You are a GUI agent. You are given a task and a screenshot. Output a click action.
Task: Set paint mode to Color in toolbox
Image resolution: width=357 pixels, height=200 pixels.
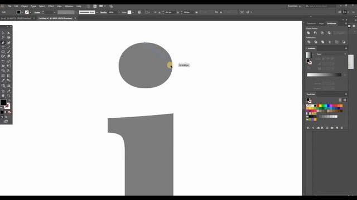coord(2,112)
